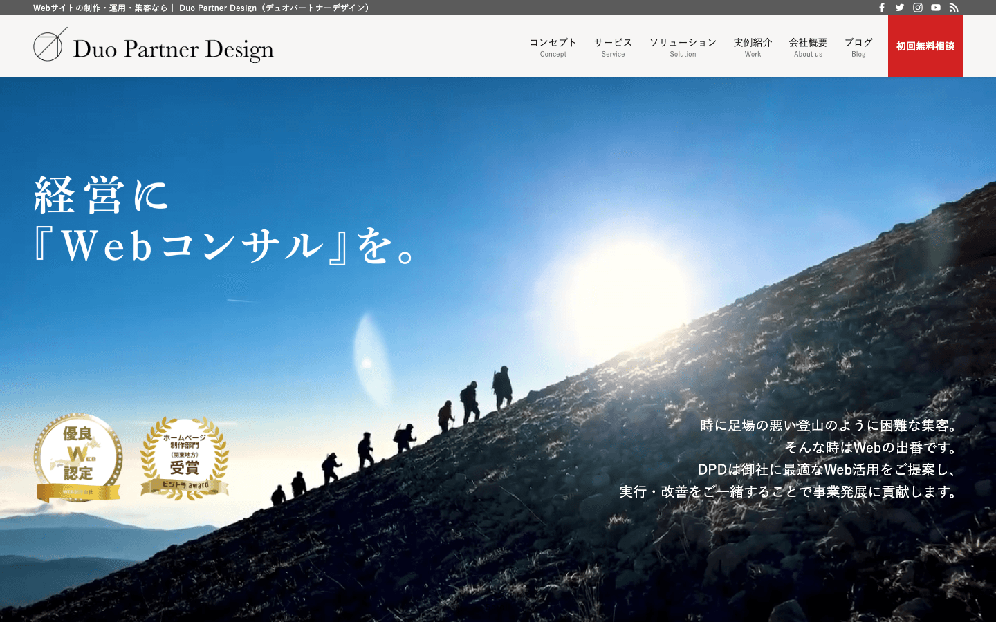996x622 pixels.
Task: Click the text 時に足場の悪い登山のように困難な集客。
Action: point(830,425)
